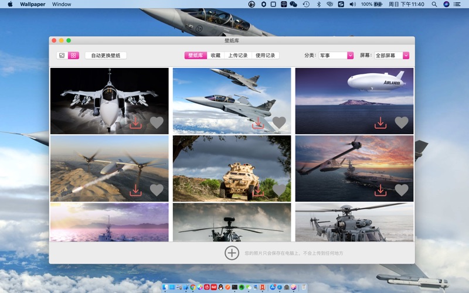Viewport: 469px width, 293px height.
Task: Select the Apache helicopter thumbnail
Action: pyautogui.click(x=232, y=222)
